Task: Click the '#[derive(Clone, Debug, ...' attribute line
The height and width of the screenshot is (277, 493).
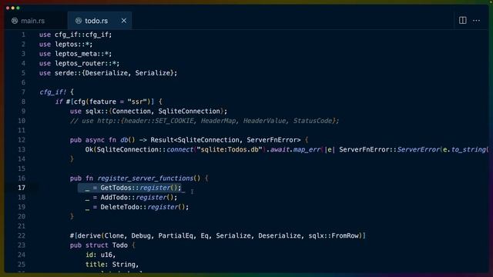Action: [x=218, y=235]
